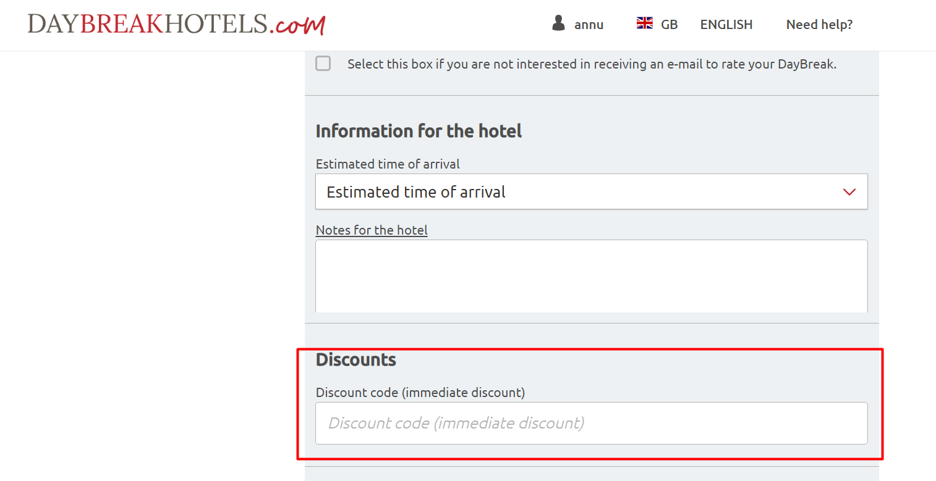The width and height of the screenshot is (936, 481).
Task: Click the red chevron in arrival dropdown
Action: [849, 192]
